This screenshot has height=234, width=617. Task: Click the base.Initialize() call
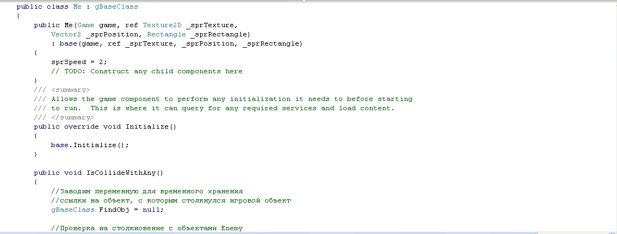click(90, 145)
